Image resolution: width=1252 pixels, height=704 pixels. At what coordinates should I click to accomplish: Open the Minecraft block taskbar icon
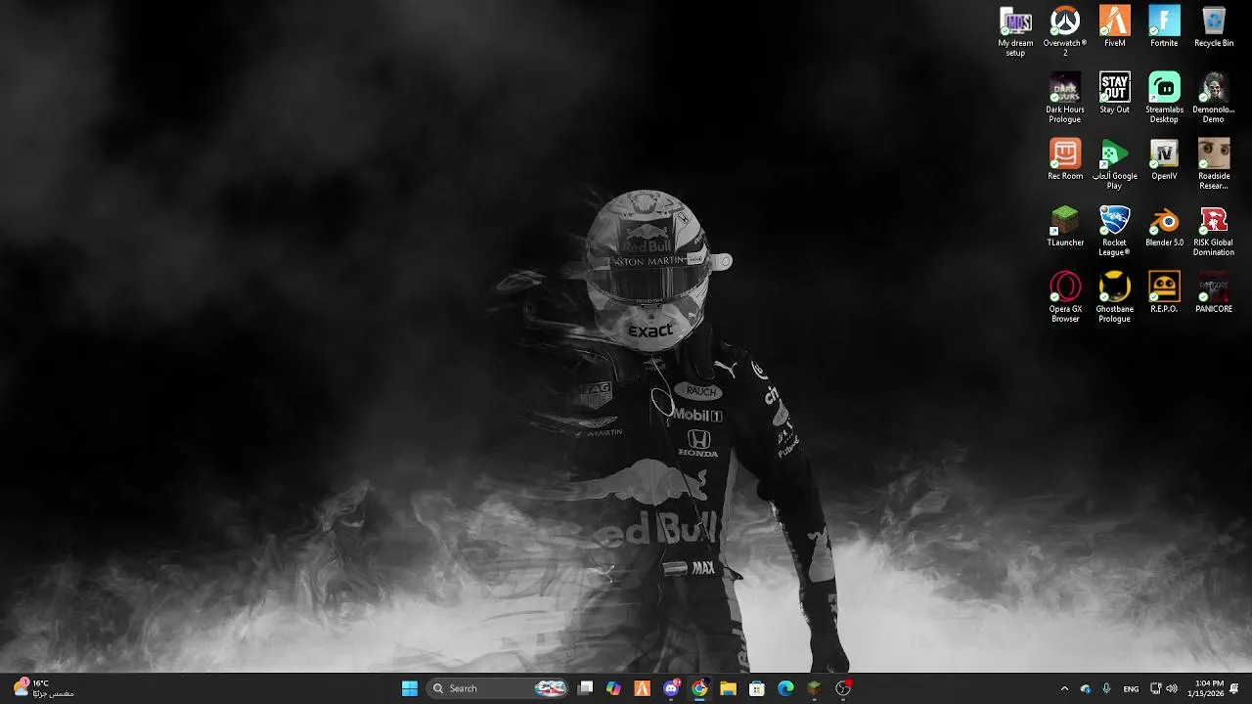pyautogui.click(x=814, y=688)
